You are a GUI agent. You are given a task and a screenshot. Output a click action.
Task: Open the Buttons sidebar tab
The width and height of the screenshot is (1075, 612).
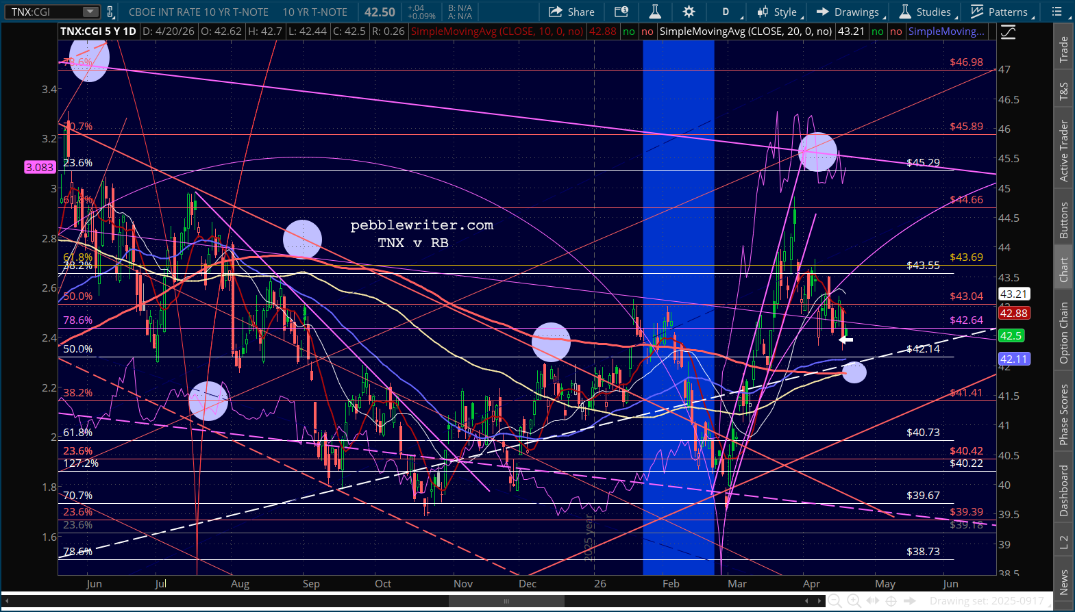pyautogui.click(x=1064, y=220)
